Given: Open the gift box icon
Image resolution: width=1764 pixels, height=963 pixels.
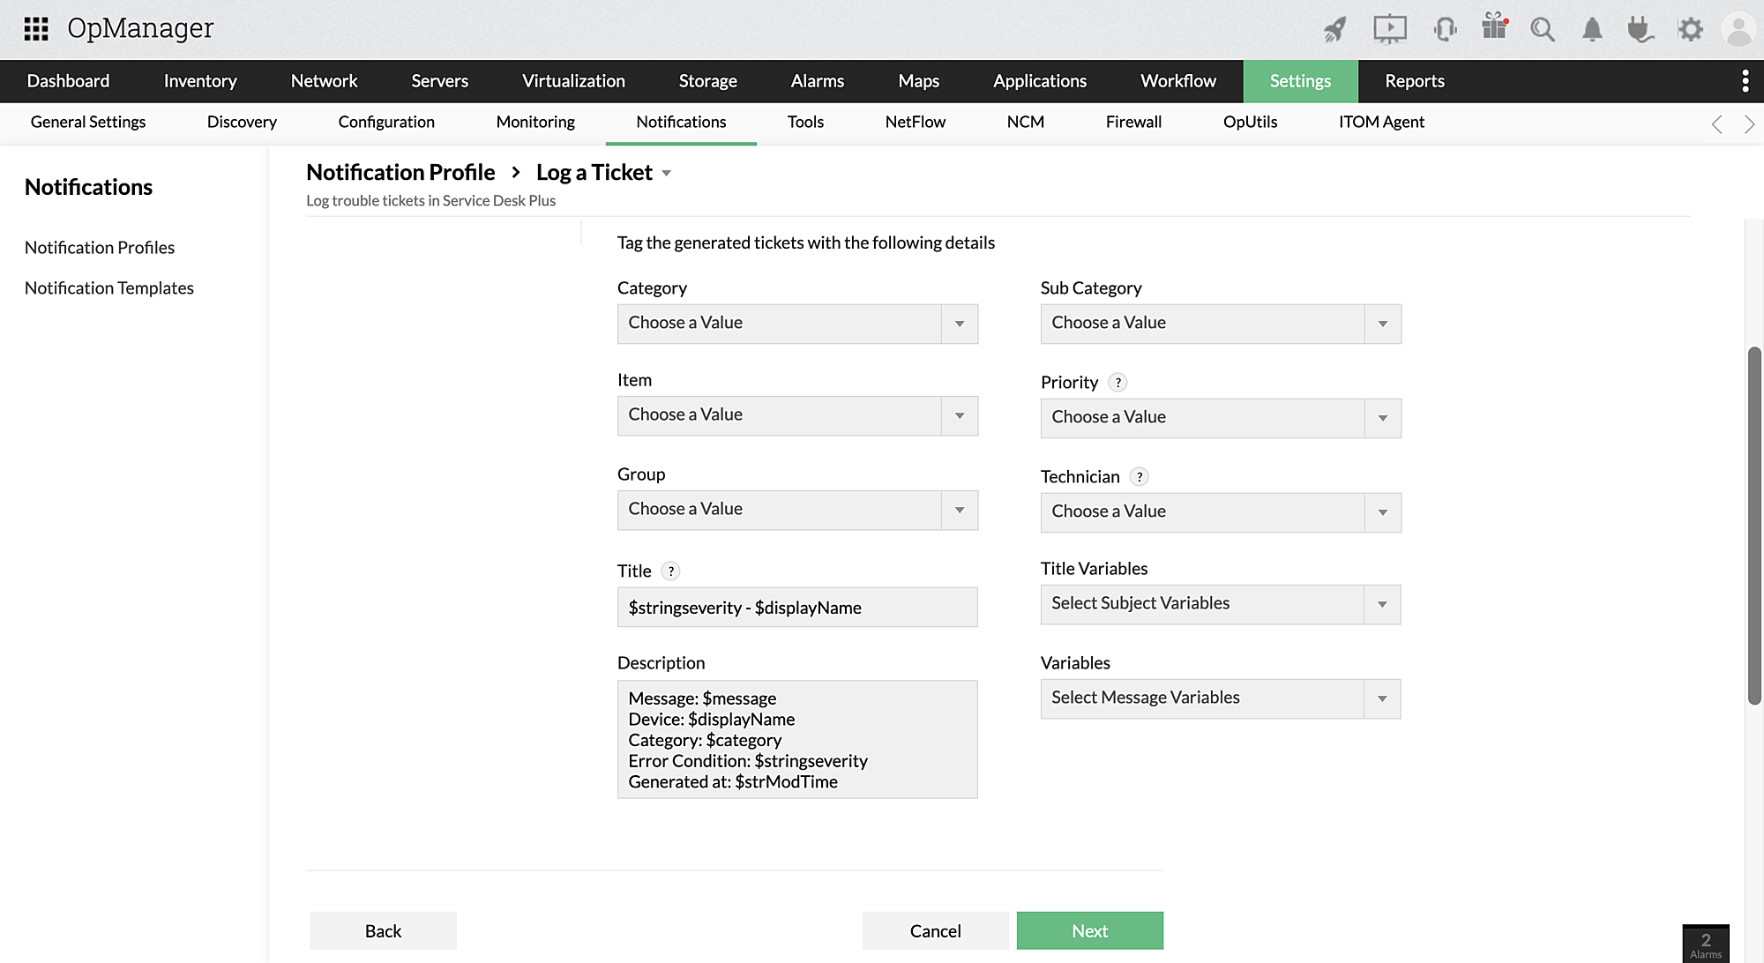Looking at the screenshot, I should tap(1494, 27).
